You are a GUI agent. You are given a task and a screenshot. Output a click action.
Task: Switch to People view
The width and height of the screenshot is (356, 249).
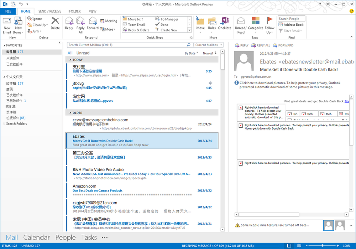pyautogui.click(x=66, y=237)
